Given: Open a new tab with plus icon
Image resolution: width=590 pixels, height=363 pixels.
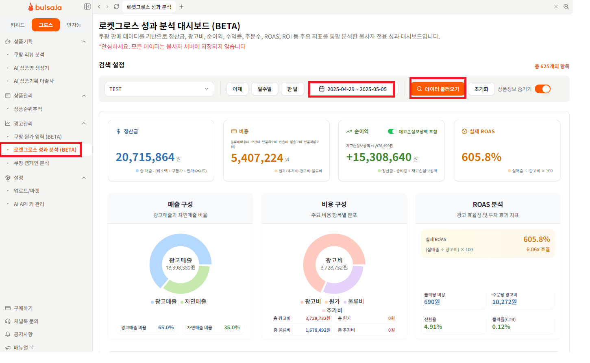Looking at the screenshot, I should click(181, 7).
